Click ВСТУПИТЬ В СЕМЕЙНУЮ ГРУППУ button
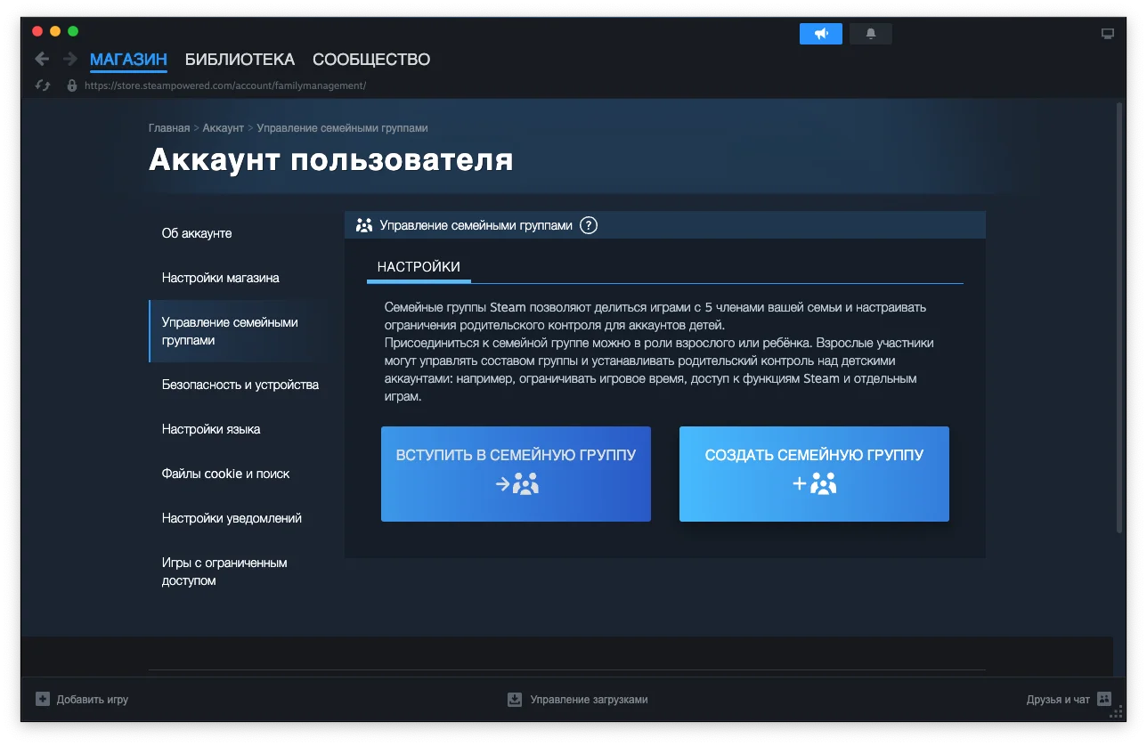This screenshot has height=746, width=1147. point(516,474)
